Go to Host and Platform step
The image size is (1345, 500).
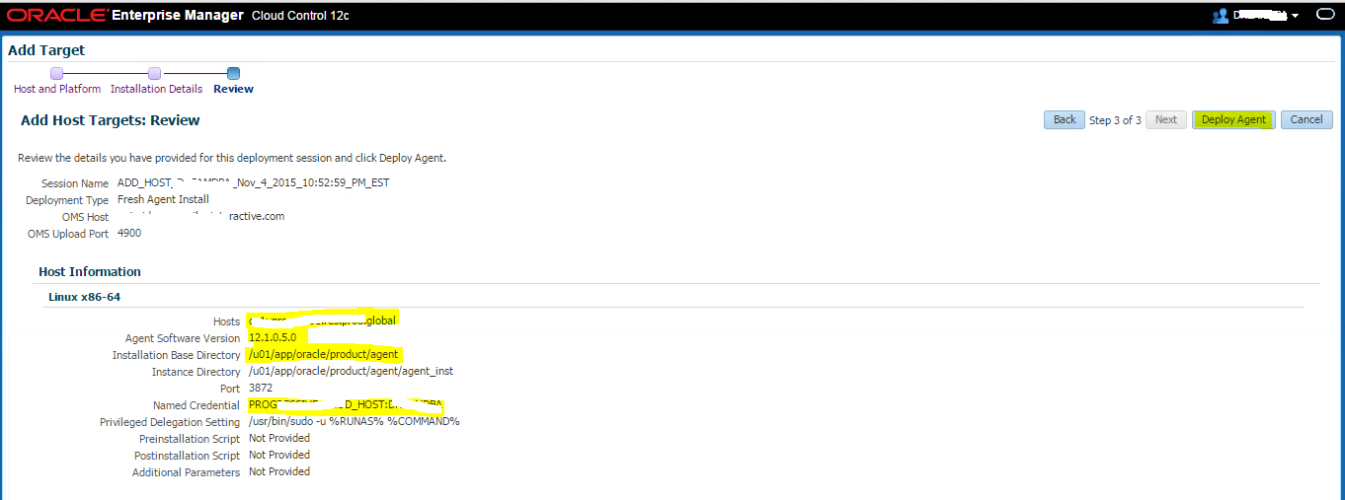click(57, 89)
